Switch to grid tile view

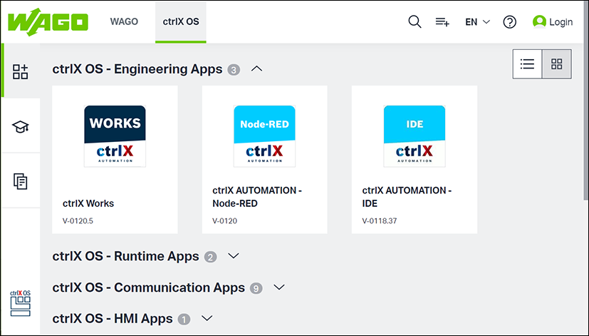point(557,64)
